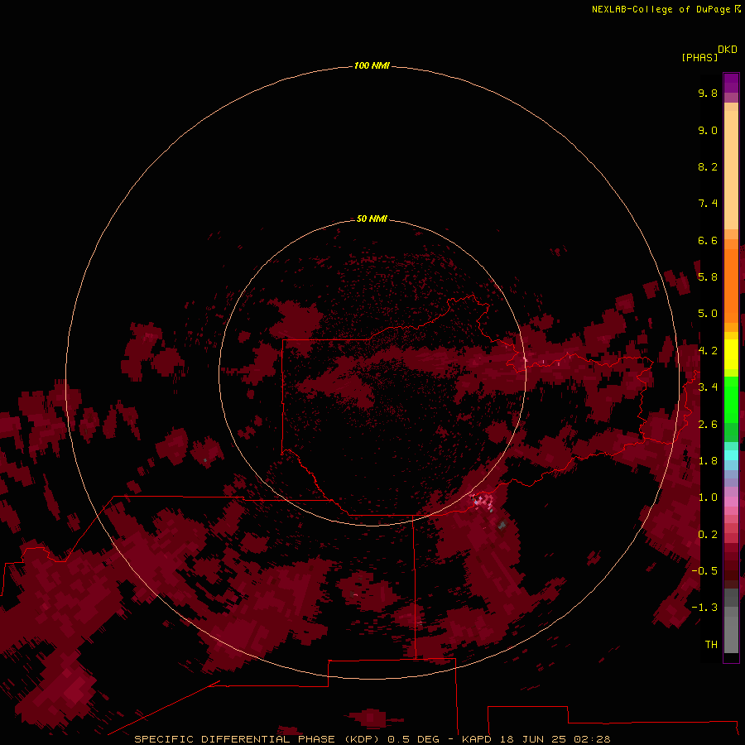Click the 9.8 value on the color scale

(x=708, y=93)
